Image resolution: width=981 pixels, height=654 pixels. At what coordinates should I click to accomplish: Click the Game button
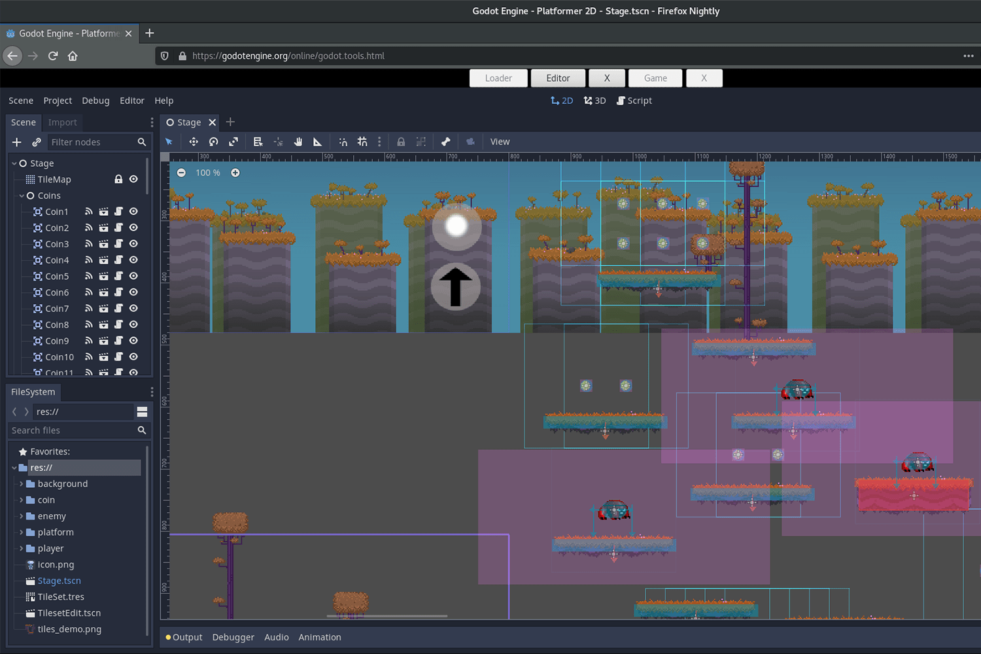pyautogui.click(x=655, y=78)
